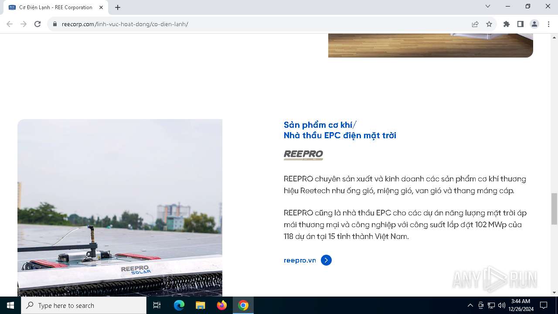Screen dimensions: 558x314
Task: Restore down the Chrome window
Action: click(528, 6)
